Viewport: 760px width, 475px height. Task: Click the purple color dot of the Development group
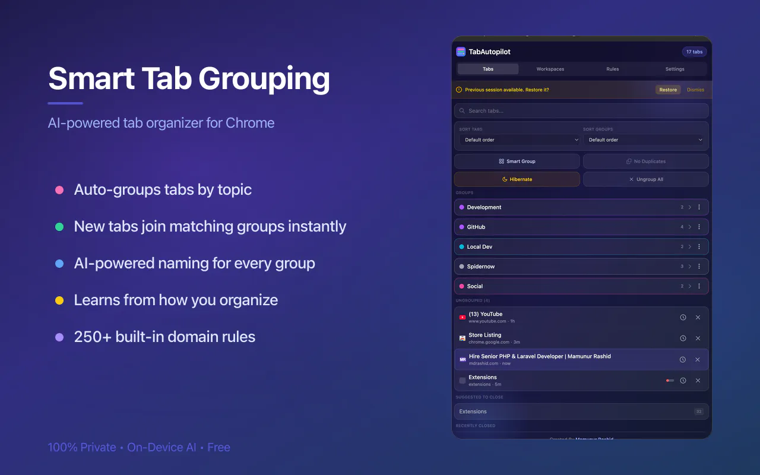(x=461, y=207)
